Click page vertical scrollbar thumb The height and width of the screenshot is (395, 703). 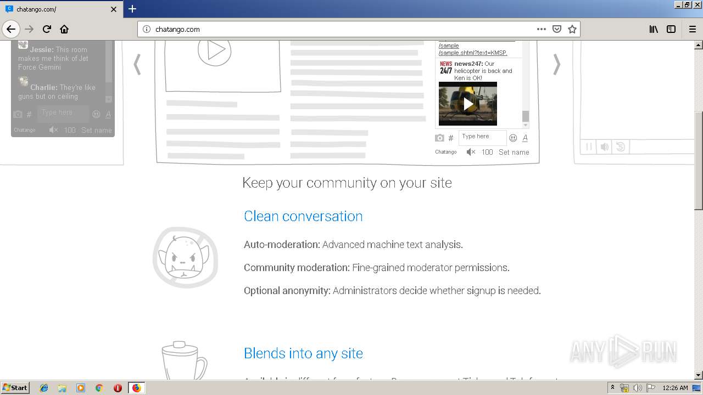pos(698,160)
